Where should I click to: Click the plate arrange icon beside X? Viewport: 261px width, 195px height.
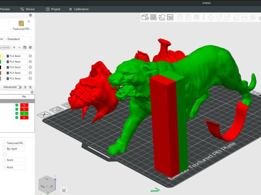pyautogui.click(x=56, y=109)
